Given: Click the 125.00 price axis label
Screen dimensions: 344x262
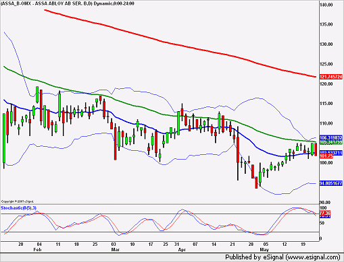Looking at the screenshot, I should [x=326, y=64].
